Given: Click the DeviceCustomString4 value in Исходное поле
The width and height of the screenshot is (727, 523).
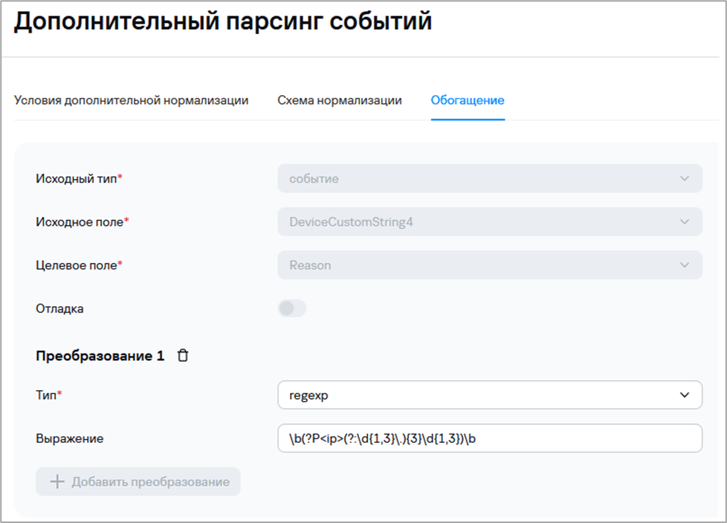Looking at the screenshot, I should pyautogui.click(x=351, y=221).
